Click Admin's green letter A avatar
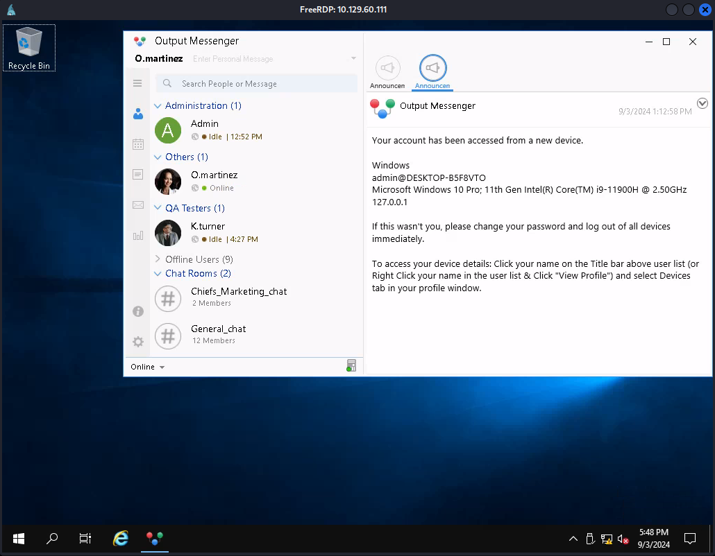Screen dimensions: 715x556 [168, 130]
